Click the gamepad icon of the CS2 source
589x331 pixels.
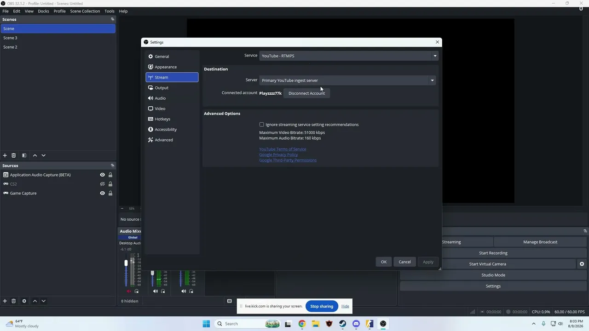pos(6,184)
